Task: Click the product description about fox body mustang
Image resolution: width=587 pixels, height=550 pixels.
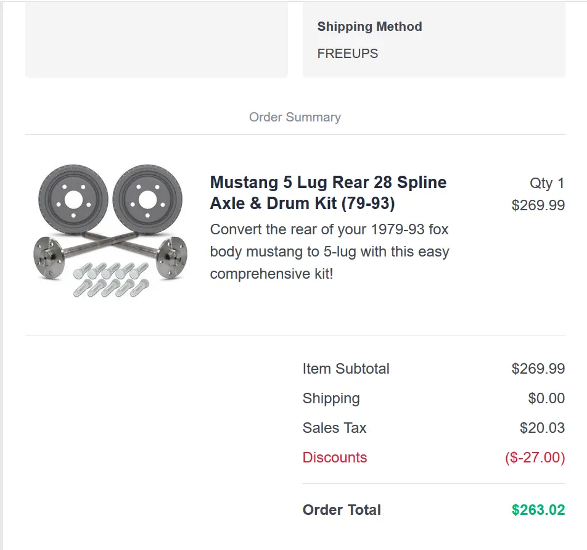Action: coord(329,252)
